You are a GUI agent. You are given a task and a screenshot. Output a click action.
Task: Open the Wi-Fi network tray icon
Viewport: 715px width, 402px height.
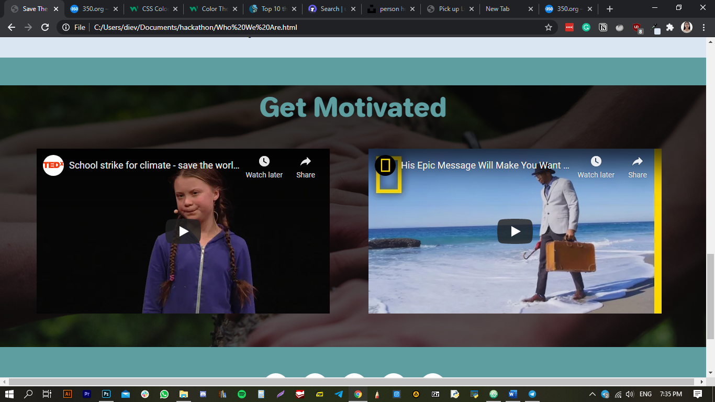pos(618,394)
